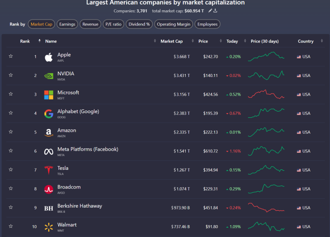The image size is (330, 237).
Task: Click the Meta Platforms logo icon
Action: pos(49,151)
